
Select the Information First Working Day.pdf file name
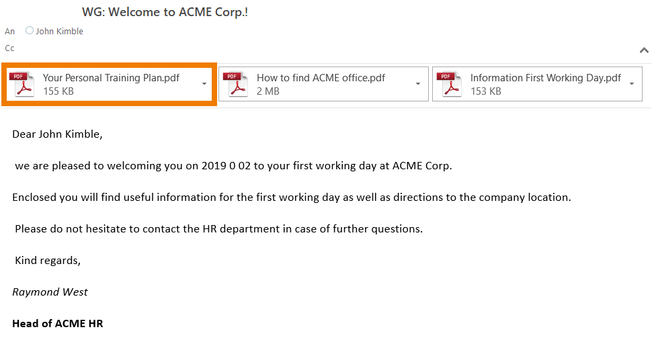[x=545, y=78]
